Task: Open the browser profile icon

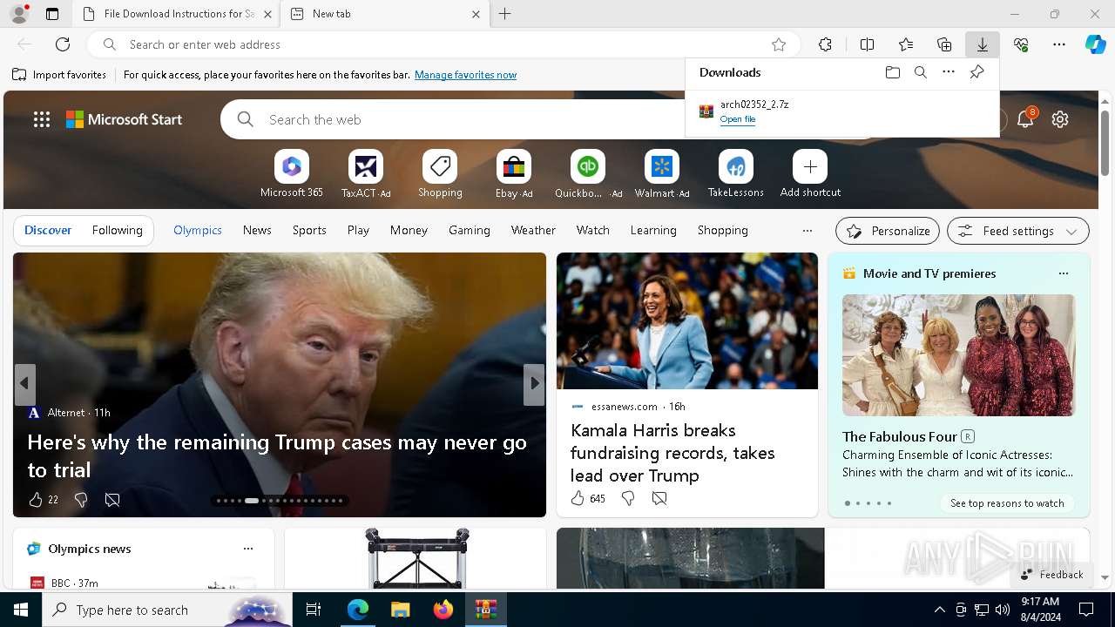Action: point(18,14)
